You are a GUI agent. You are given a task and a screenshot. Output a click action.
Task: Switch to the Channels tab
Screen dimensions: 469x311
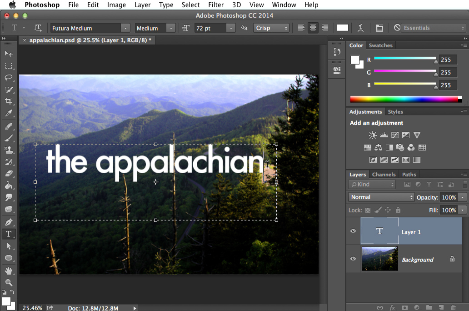coord(384,174)
